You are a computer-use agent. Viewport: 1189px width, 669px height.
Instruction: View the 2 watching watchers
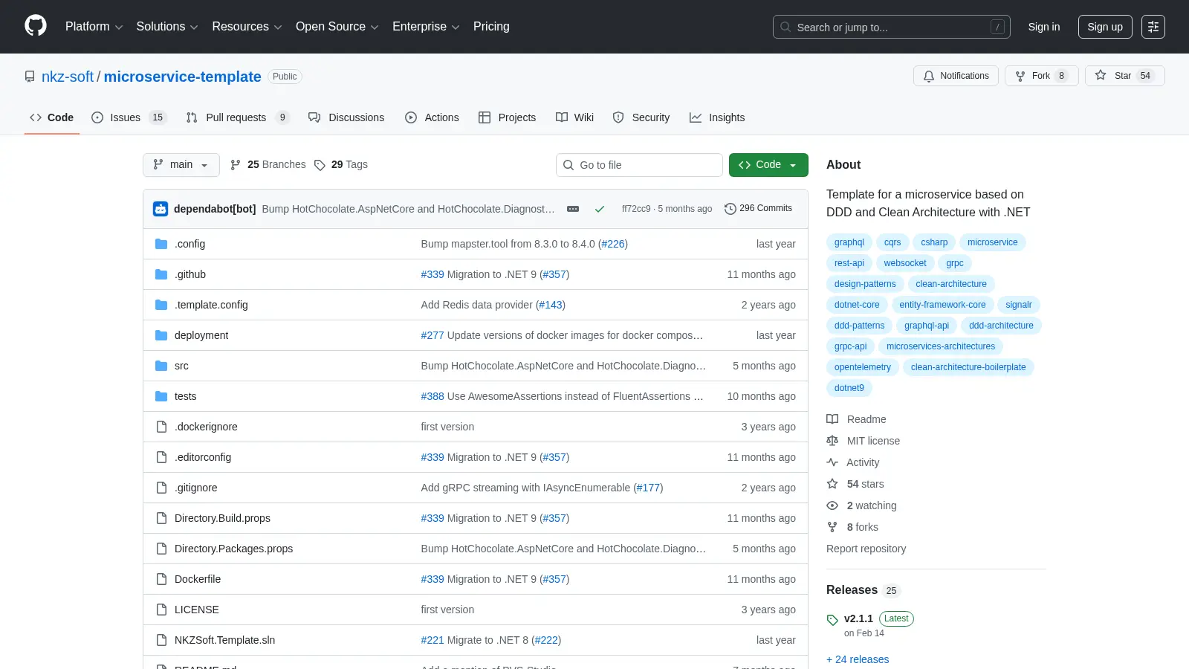point(862,505)
